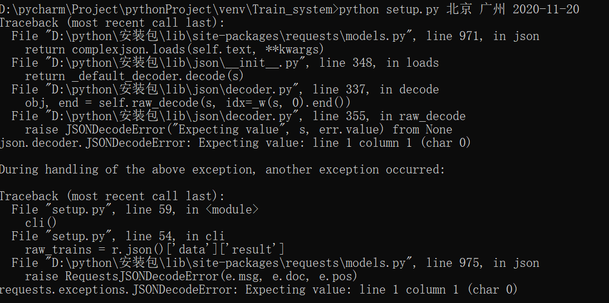609x303 pixels.
Task: Click the date argument 2020-11-20
Action: coord(546,9)
